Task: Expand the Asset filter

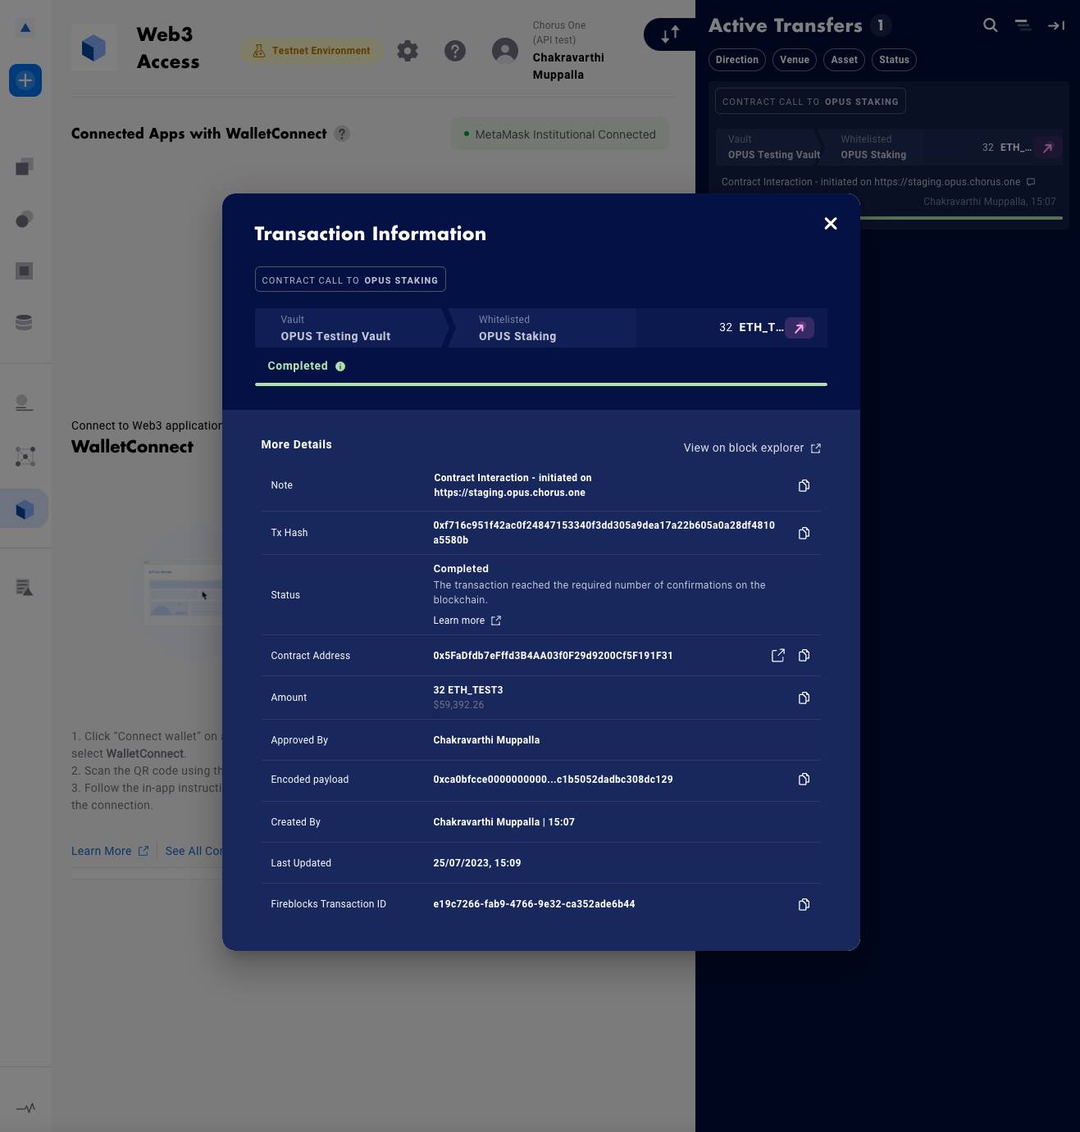Action: tap(844, 60)
